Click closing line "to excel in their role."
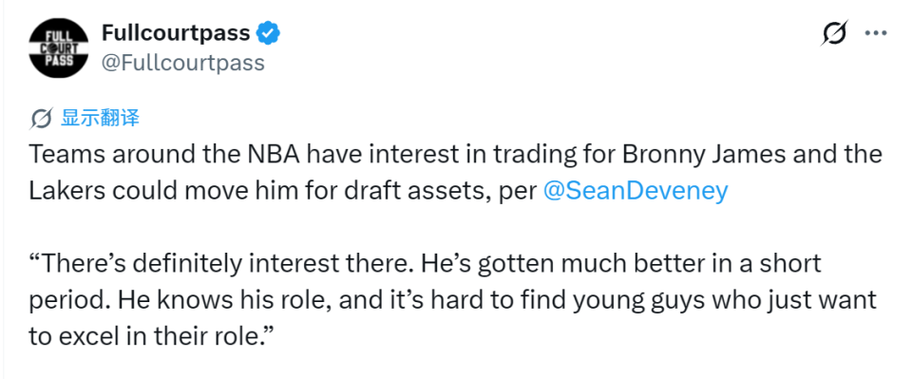This screenshot has width=912, height=379. (x=151, y=336)
